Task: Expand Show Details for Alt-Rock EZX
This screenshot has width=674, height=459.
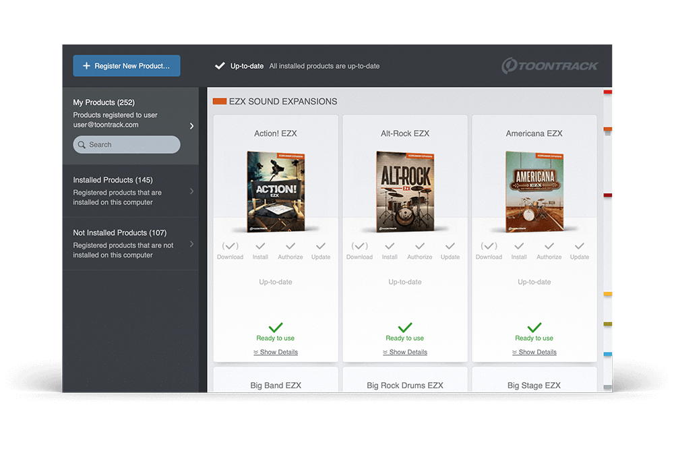Action: click(x=405, y=352)
